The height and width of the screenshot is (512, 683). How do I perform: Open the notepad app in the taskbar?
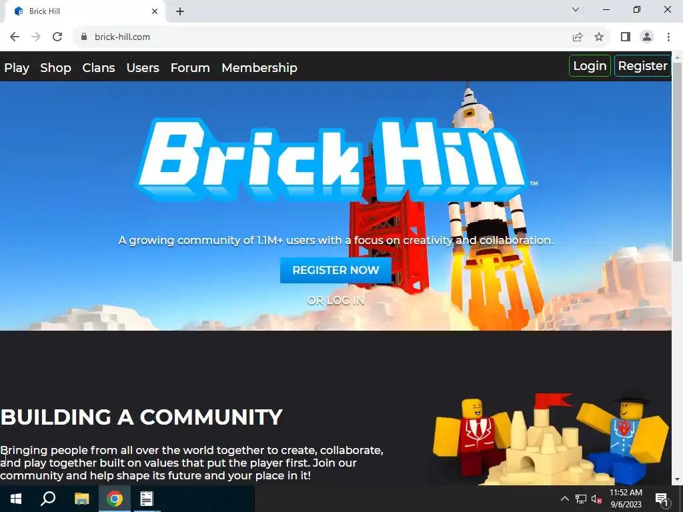(x=147, y=499)
